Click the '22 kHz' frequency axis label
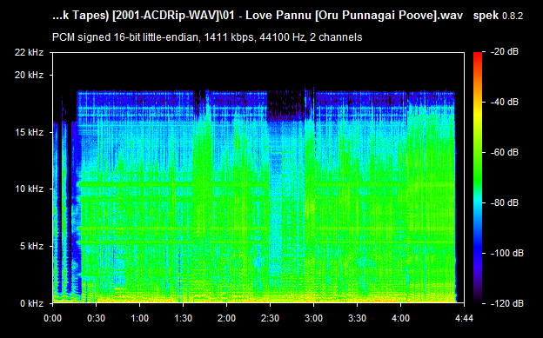The image size is (543, 338). [x=29, y=52]
